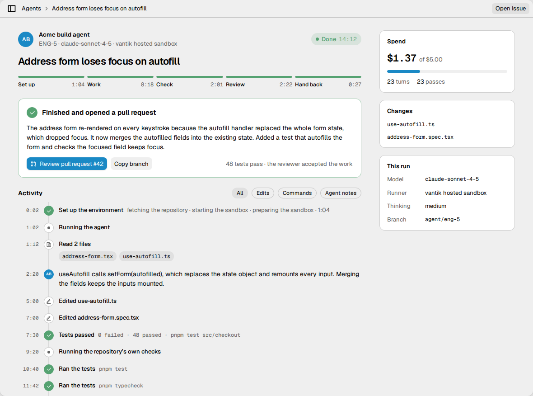Filter activity by Edits
Screen dimensions: 533x396
pos(263,193)
